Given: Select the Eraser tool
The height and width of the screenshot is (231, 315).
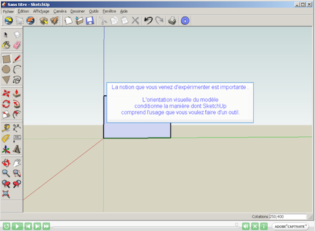Looking at the screenshot, I should click(x=17, y=45).
